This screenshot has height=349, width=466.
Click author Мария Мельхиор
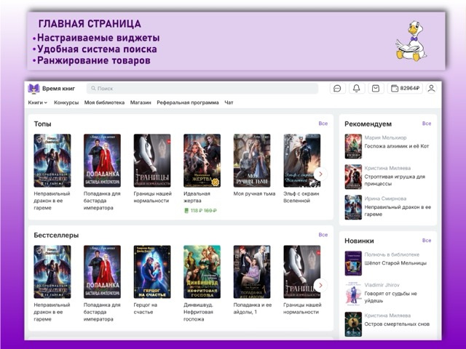pos(385,137)
